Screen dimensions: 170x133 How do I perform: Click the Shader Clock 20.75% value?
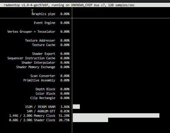click(x=64, y=120)
